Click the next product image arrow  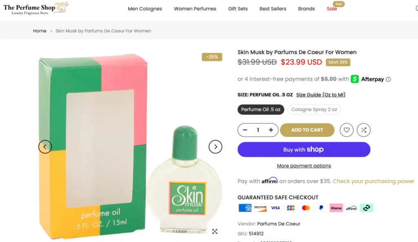[216, 146]
